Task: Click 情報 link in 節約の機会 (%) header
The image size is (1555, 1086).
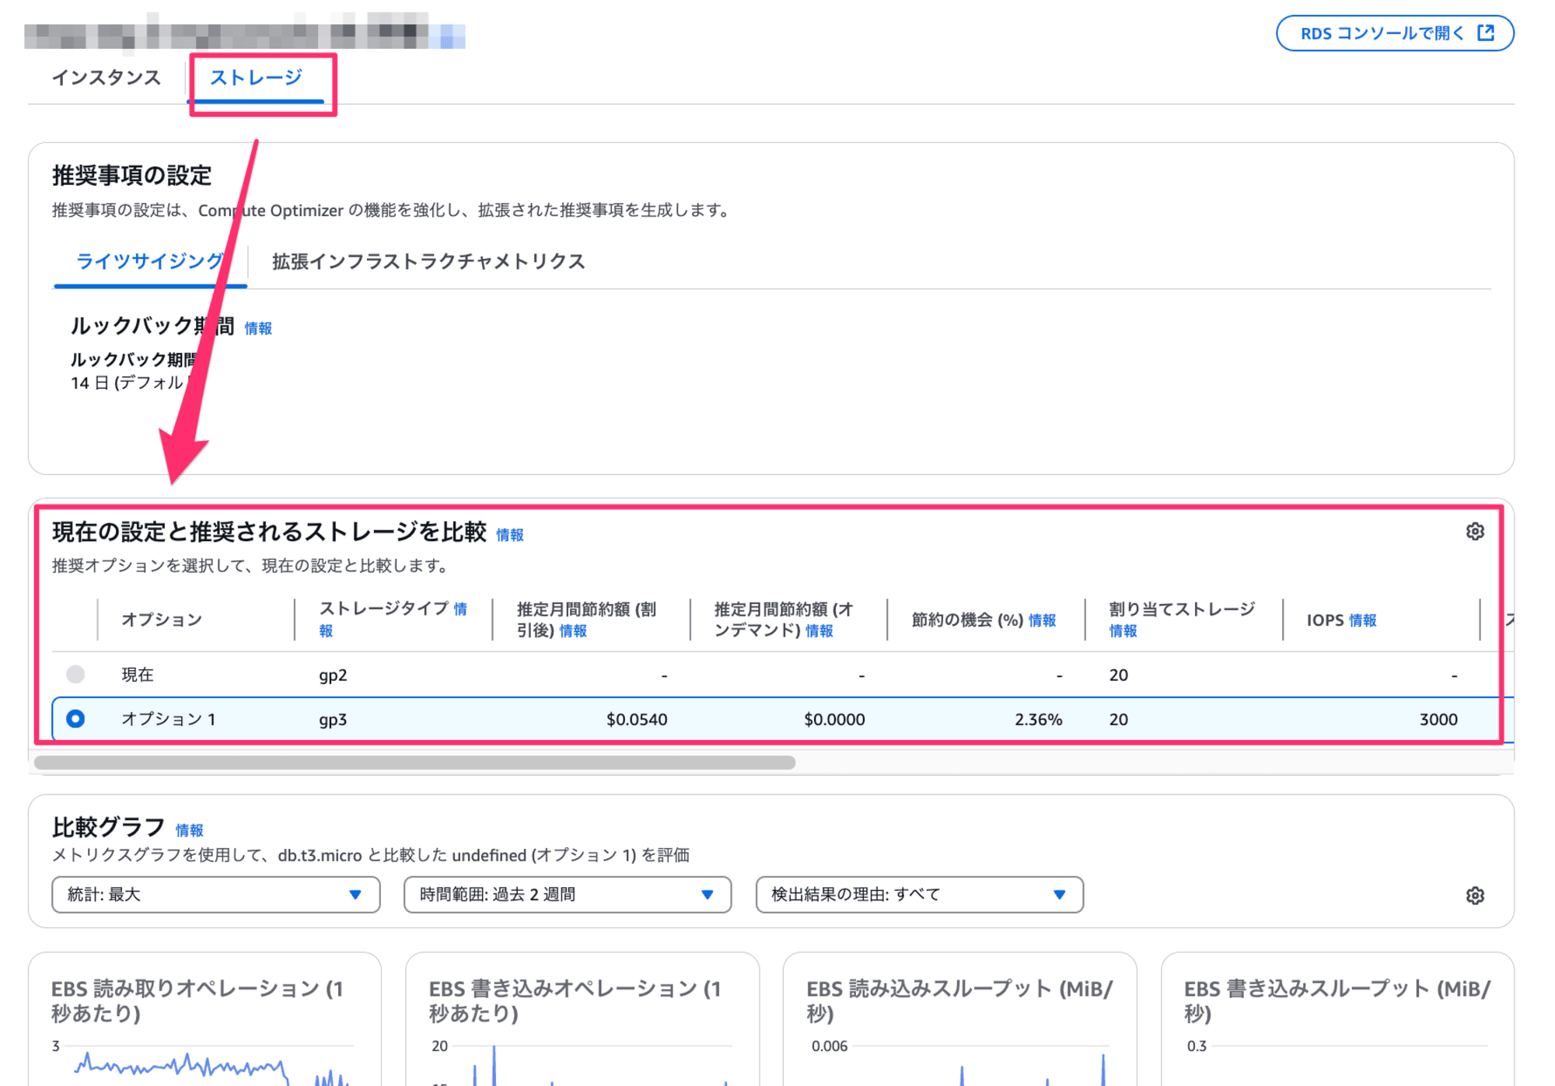Action: [x=1043, y=620]
